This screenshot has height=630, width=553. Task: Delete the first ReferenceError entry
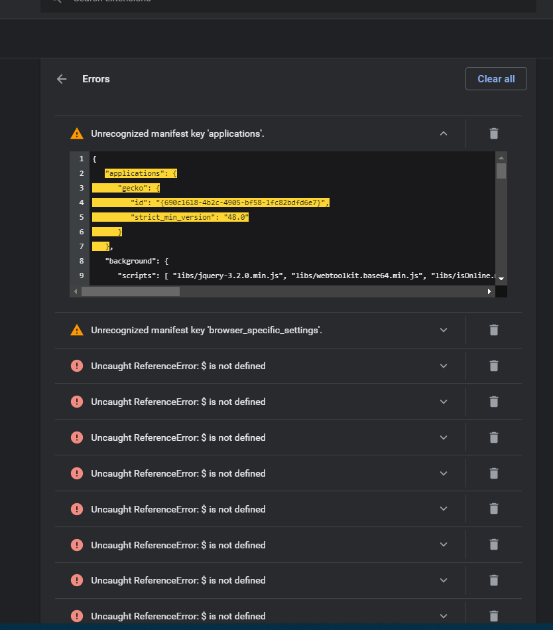[x=493, y=366]
